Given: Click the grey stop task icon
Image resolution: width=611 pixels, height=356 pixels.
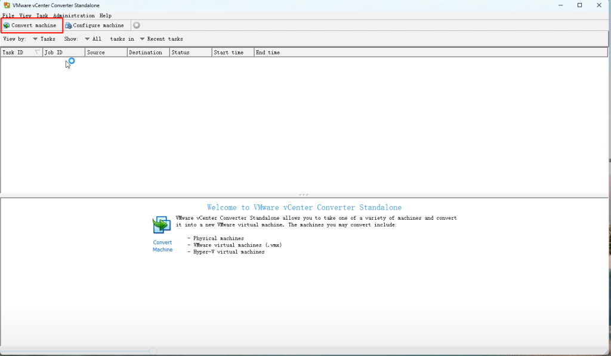Looking at the screenshot, I should 137,25.
